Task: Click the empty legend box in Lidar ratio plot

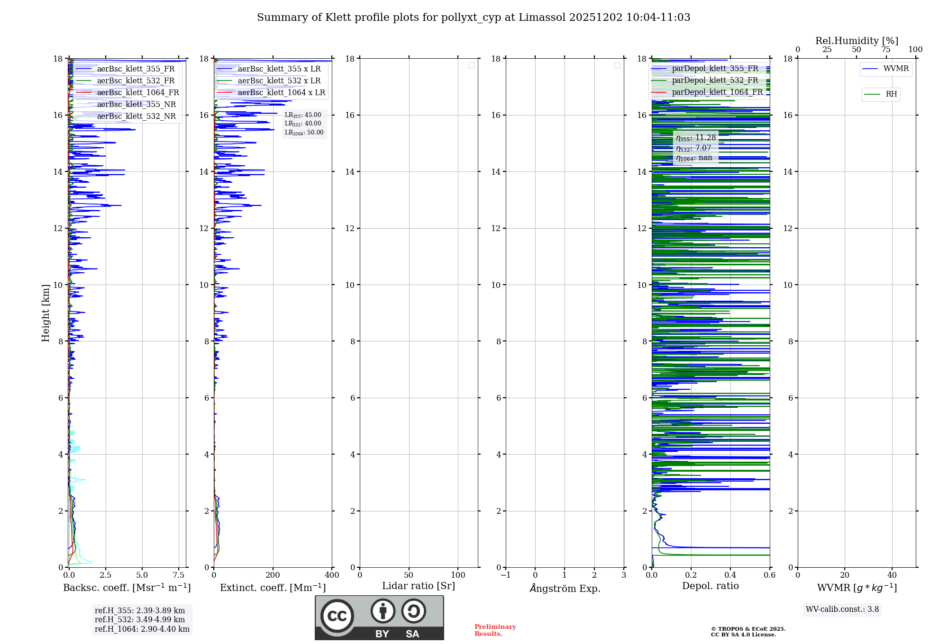Action: [x=471, y=65]
